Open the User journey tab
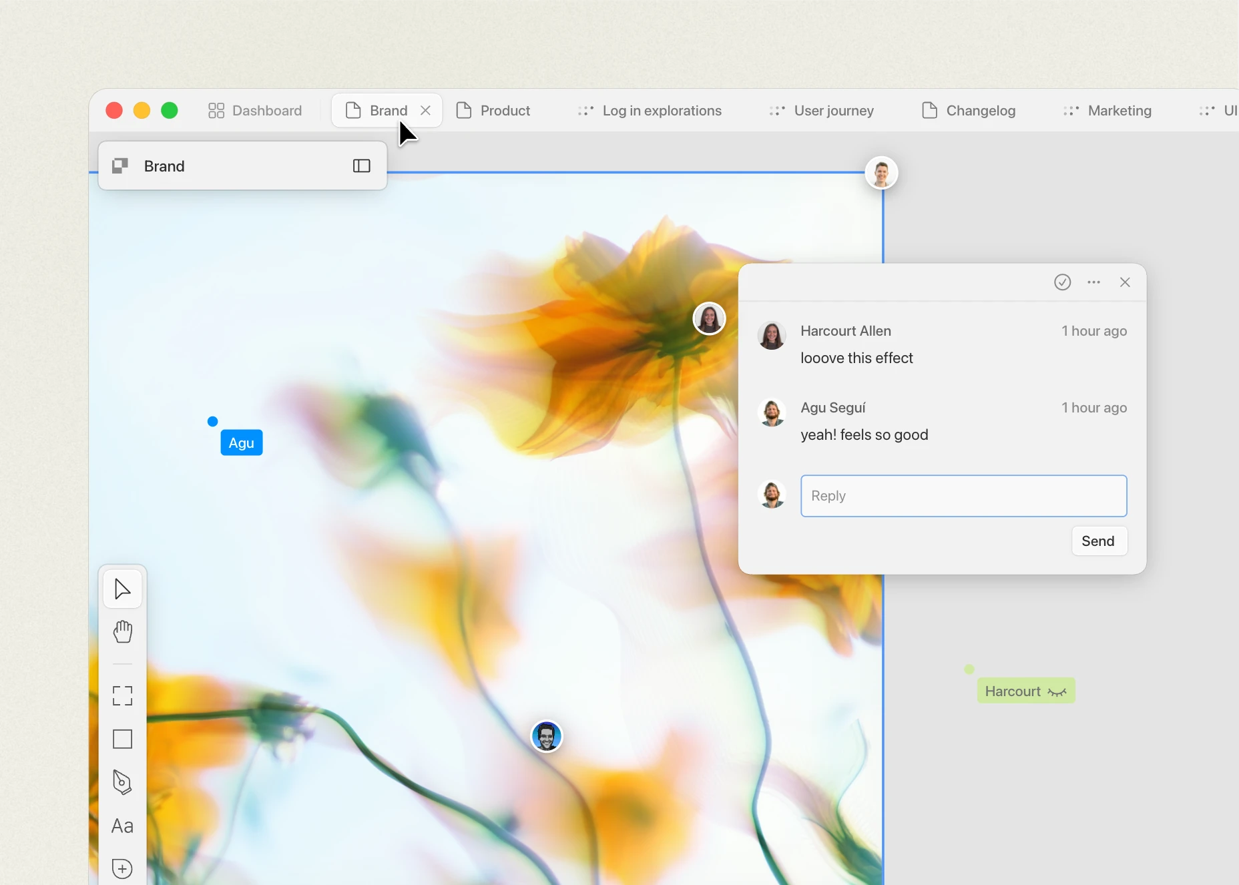This screenshot has width=1239, height=885. tap(821, 110)
